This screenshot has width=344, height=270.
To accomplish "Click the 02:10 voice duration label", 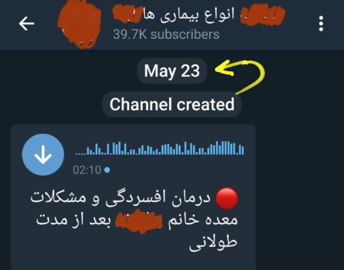I will [87, 170].
